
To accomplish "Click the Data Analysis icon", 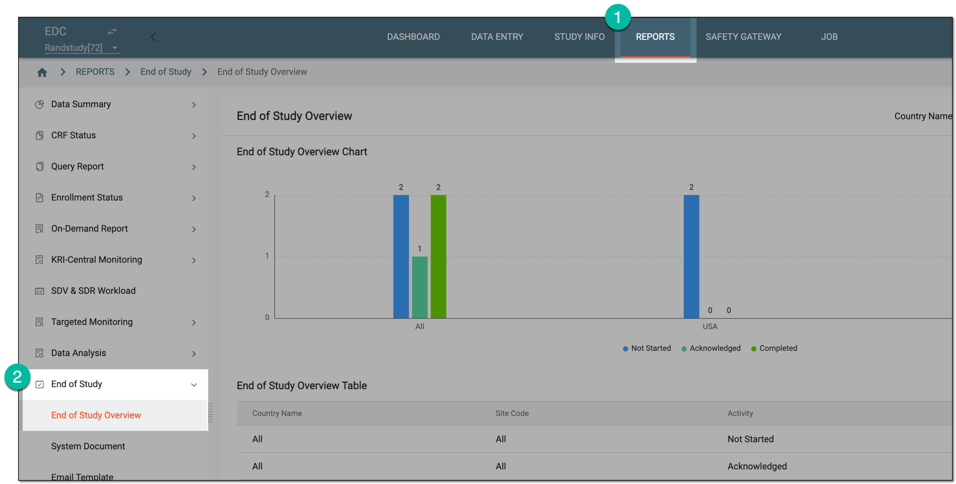I will coord(39,353).
